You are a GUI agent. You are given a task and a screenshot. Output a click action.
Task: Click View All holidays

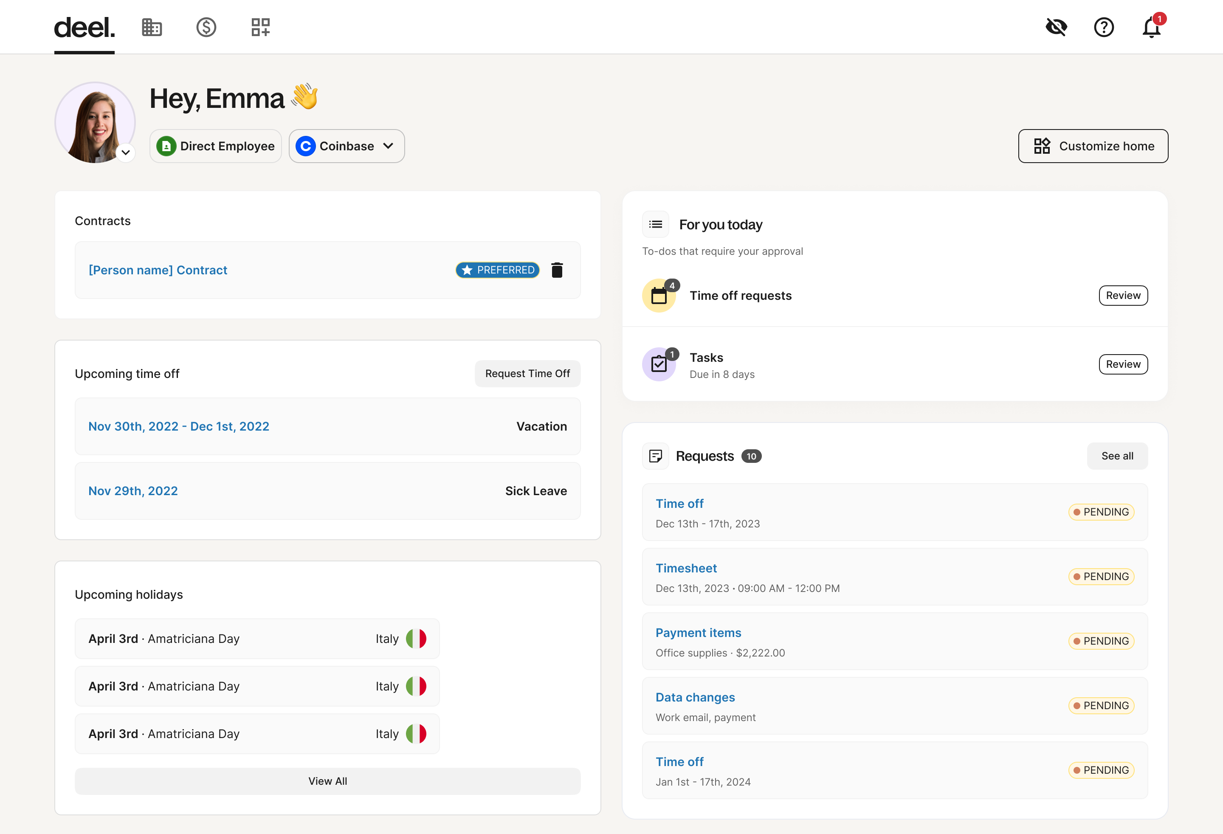click(x=327, y=781)
